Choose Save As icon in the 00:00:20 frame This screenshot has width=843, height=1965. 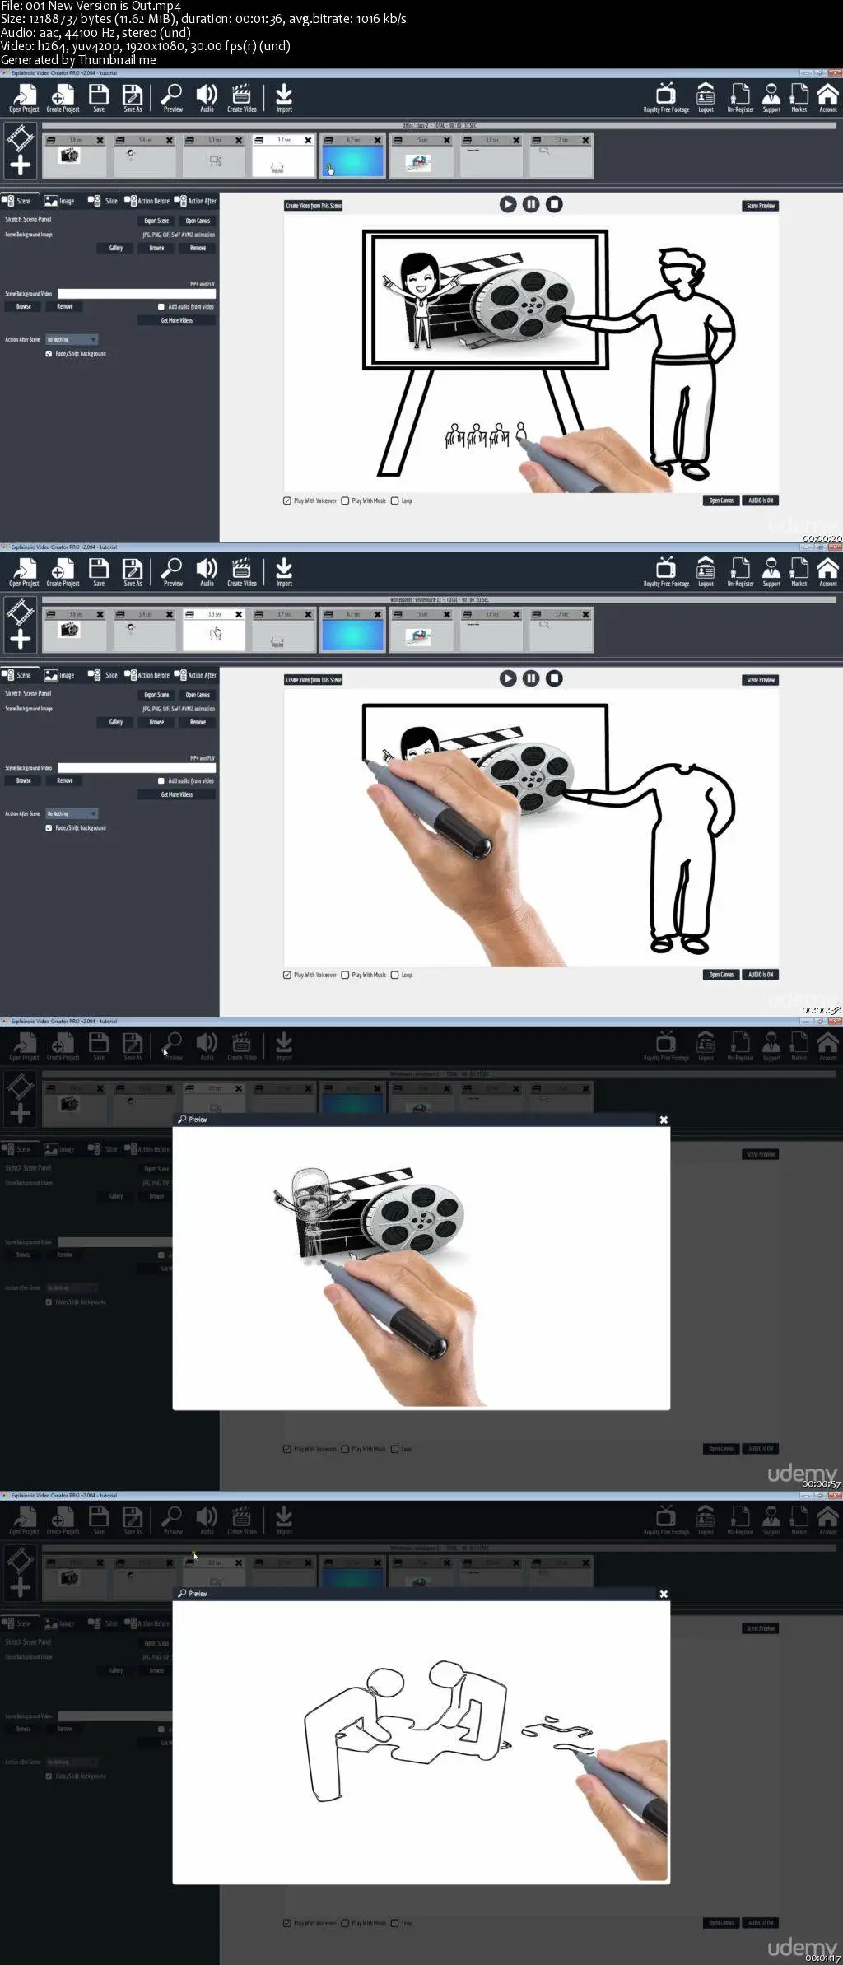point(133,98)
